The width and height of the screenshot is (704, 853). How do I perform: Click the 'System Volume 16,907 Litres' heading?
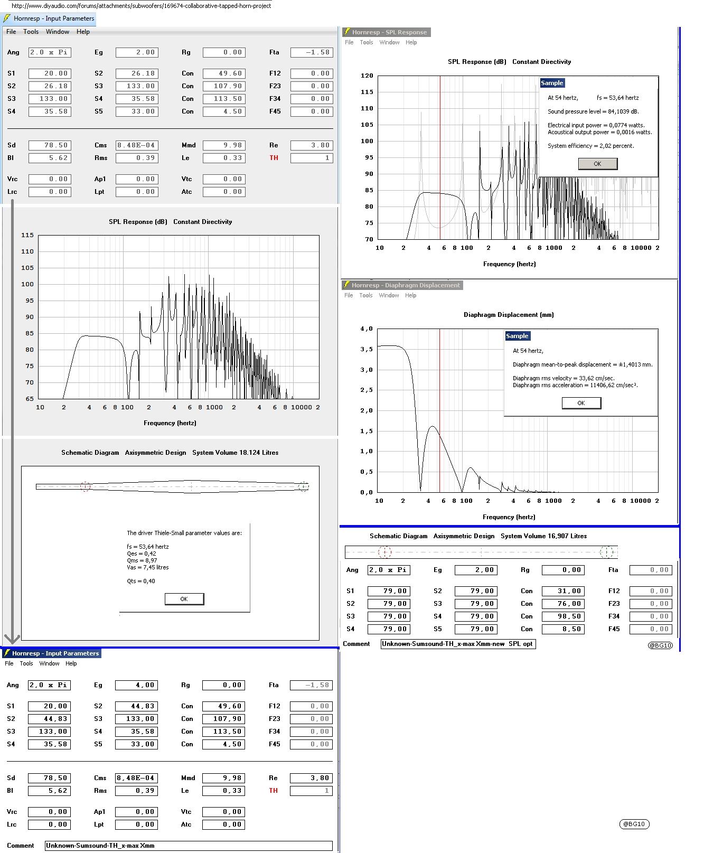544,536
